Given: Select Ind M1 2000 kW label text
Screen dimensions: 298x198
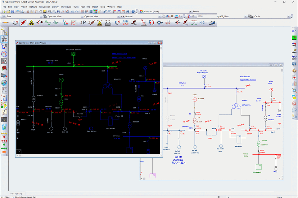Looking at the screenshot, I should click(178, 160).
